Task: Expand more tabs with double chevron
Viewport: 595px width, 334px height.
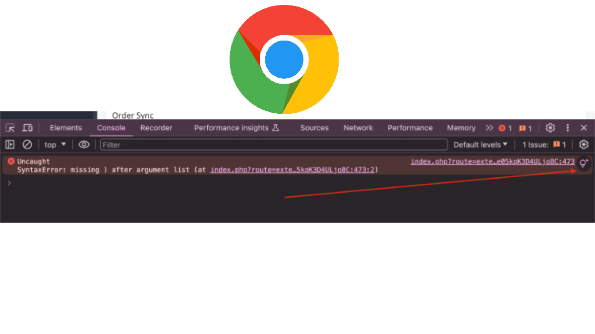Action: tap(489, 128)
